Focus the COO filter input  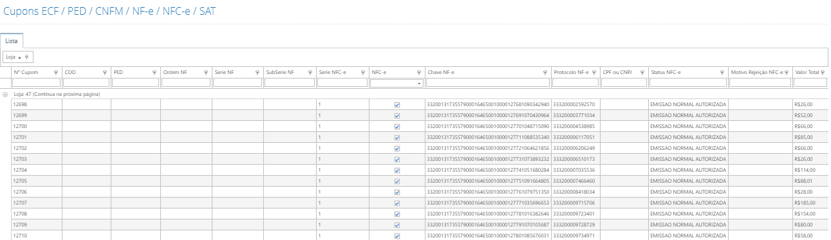pos(86,83)
